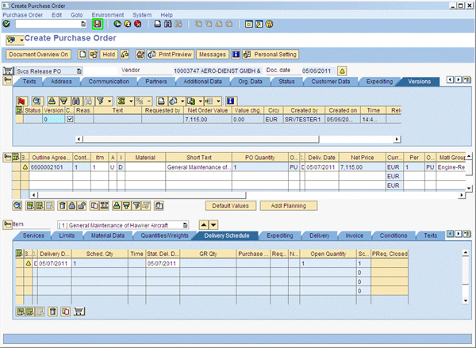Switch to the Conditions tab

click(393, 235)
